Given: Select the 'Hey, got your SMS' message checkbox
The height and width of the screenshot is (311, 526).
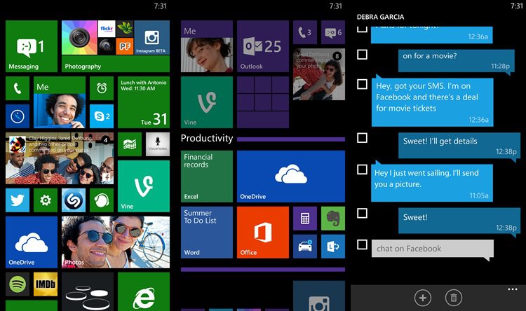Looking at the screenshot, I should tap(362, 84).
